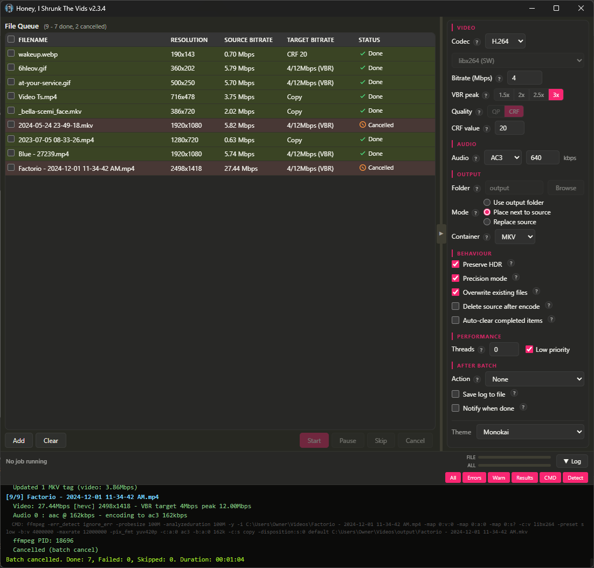Collapse the settings panel with the arrow handle
The image size is (594, 568).
(441, 234)
